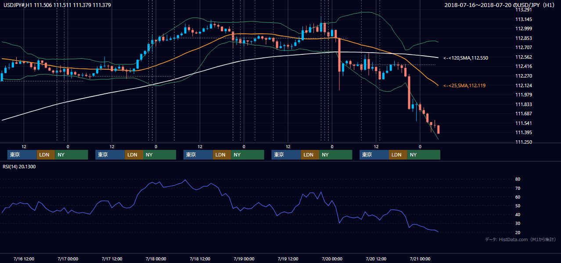Viewport: 561px width, 263px height.
Task: Select the RSI 60 scale value
Action: click(x=518, y=197)
